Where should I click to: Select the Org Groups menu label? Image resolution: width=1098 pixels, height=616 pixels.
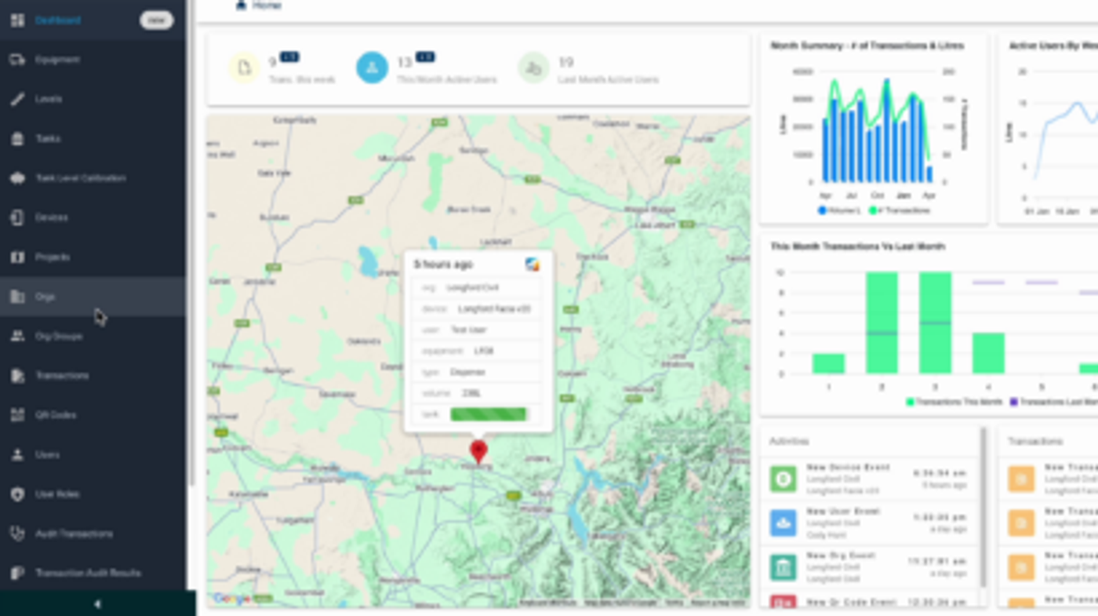pyautogui.click(x=59, y=337)
